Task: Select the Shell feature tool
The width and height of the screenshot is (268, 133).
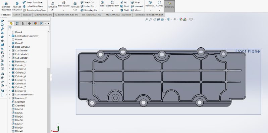Action: [124, 10]
